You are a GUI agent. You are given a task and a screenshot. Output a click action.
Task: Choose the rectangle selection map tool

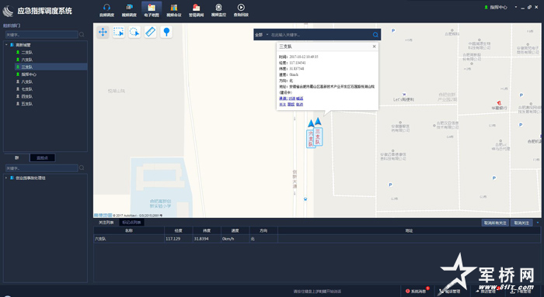119,33
